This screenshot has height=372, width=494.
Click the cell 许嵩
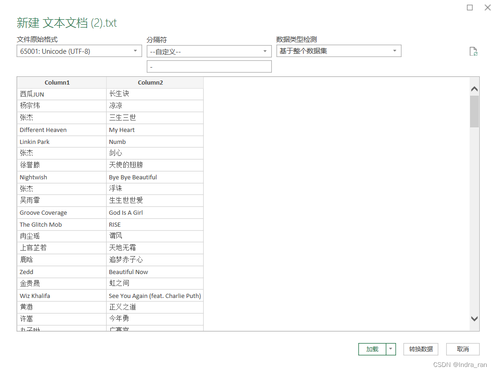tap(62, 319)
